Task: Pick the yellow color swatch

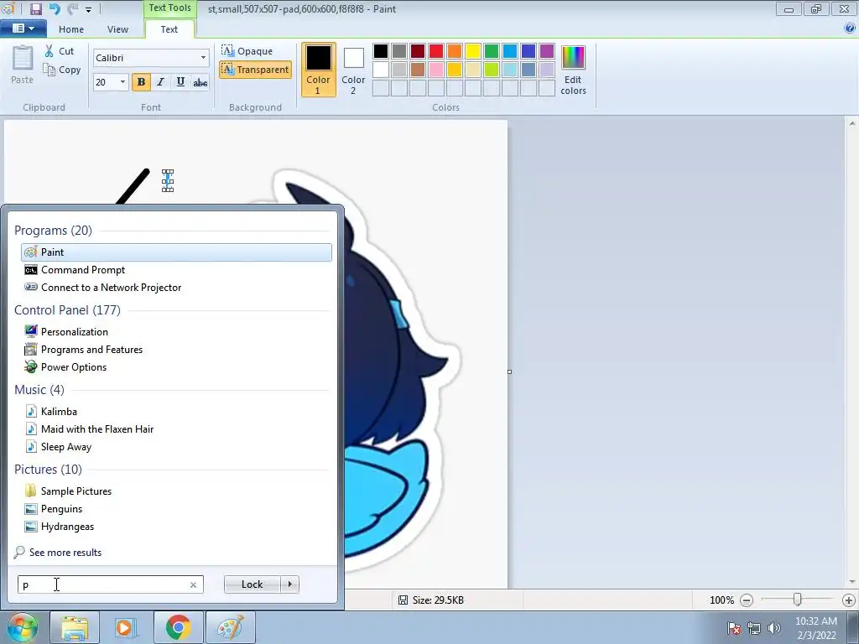Action: [473, 51]
